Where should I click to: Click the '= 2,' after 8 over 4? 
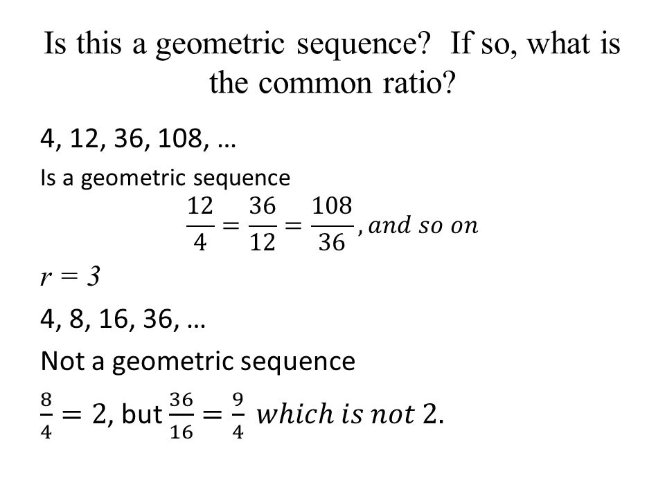[88, 414]
